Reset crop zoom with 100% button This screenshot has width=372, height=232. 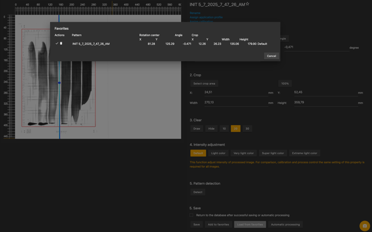(285, 84)
